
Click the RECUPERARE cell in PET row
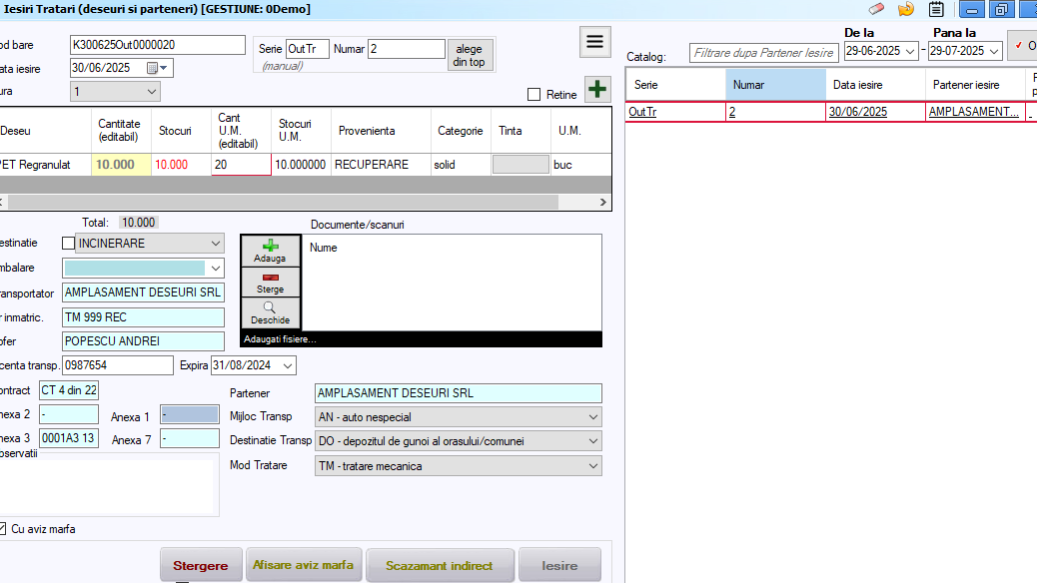(381, 165)
